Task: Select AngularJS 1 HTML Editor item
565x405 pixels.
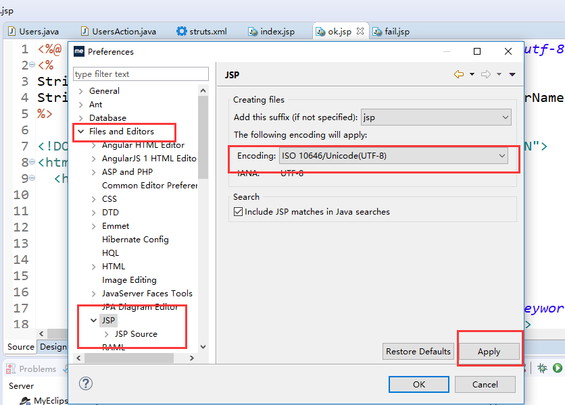Action: [x=149, y=159]
